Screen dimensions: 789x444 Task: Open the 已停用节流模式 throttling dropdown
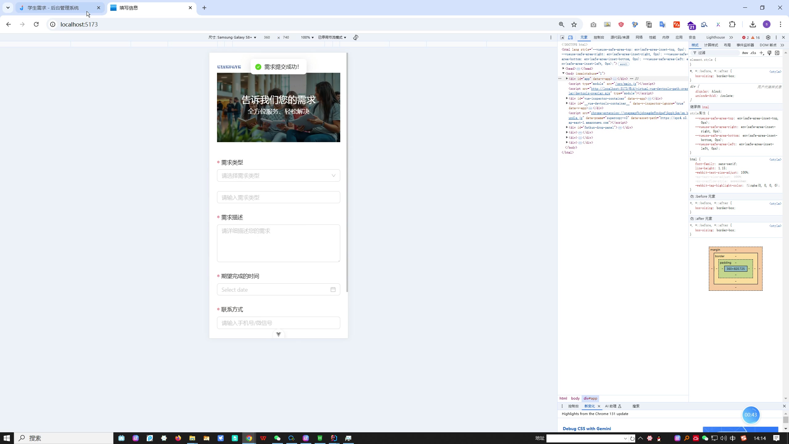tap(332, 37)
